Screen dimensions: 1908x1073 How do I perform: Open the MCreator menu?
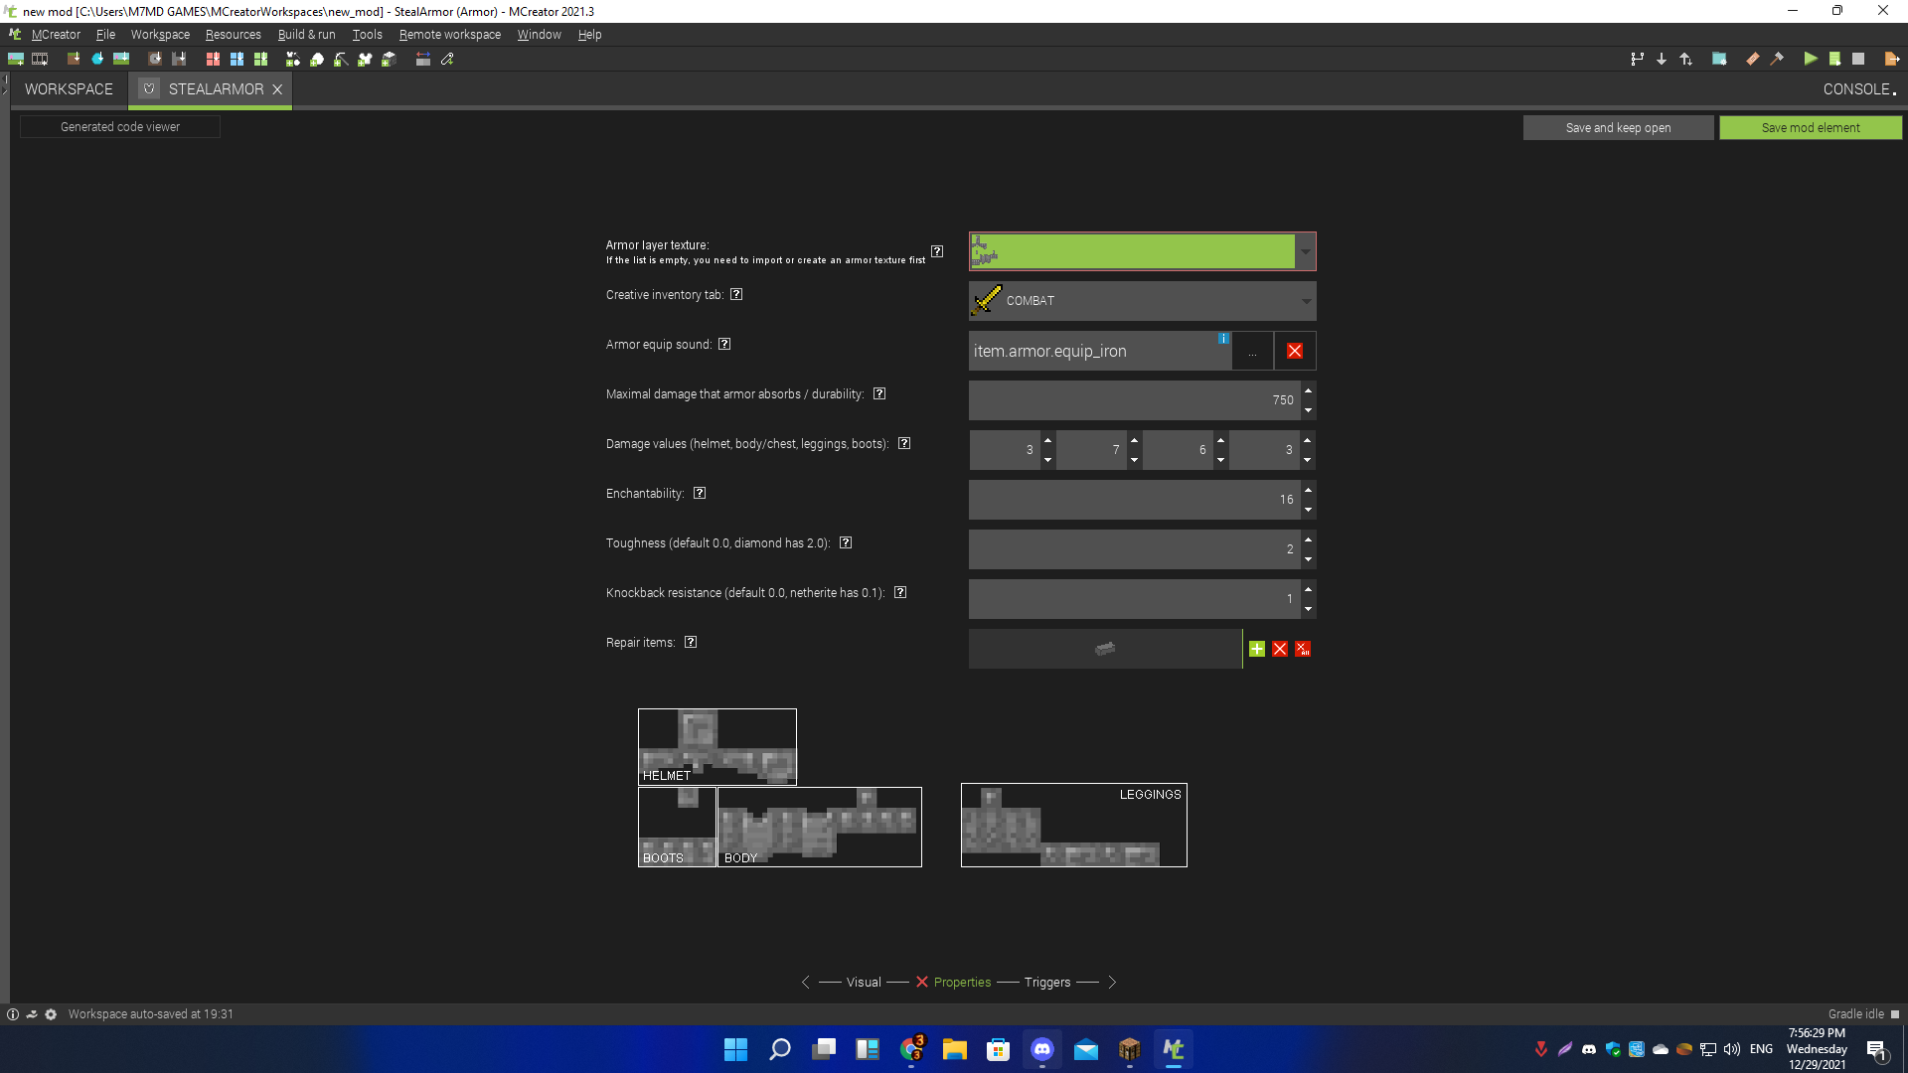coord(56,35)
